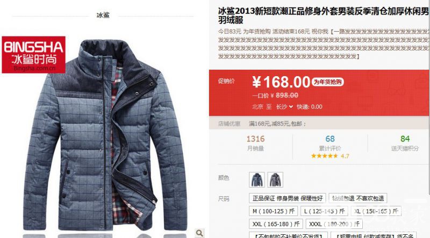Select the gray jacket color swatch
This screenshot has width=430, height=238.
tap(275, 180)
